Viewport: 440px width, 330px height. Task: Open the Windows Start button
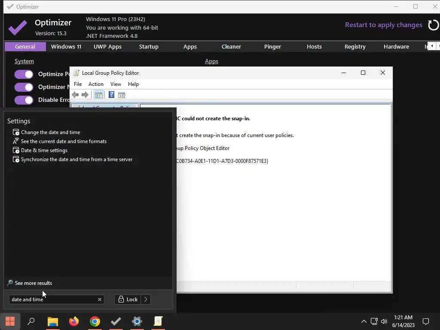click(x=10, y=321)
